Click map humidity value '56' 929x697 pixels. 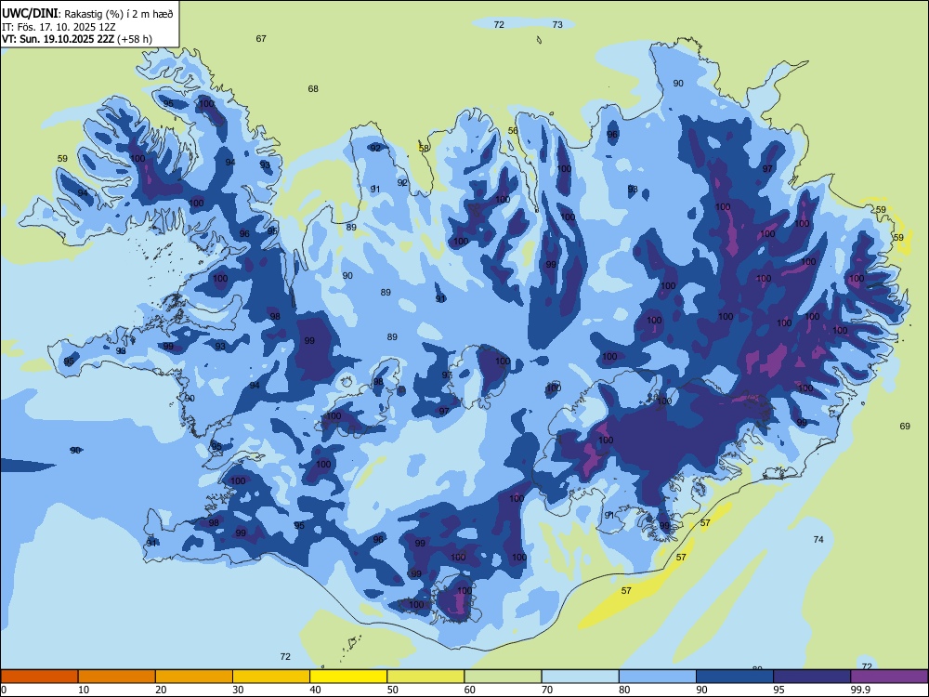(x=513, y=130)
